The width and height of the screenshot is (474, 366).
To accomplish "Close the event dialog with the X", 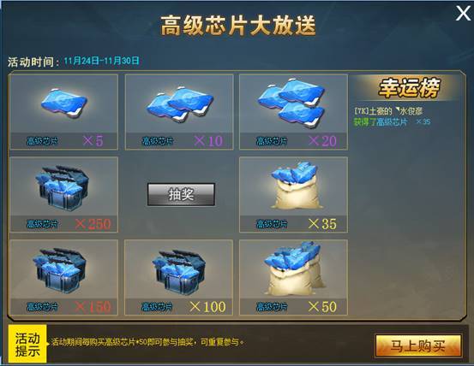I will tap(464, 14).
